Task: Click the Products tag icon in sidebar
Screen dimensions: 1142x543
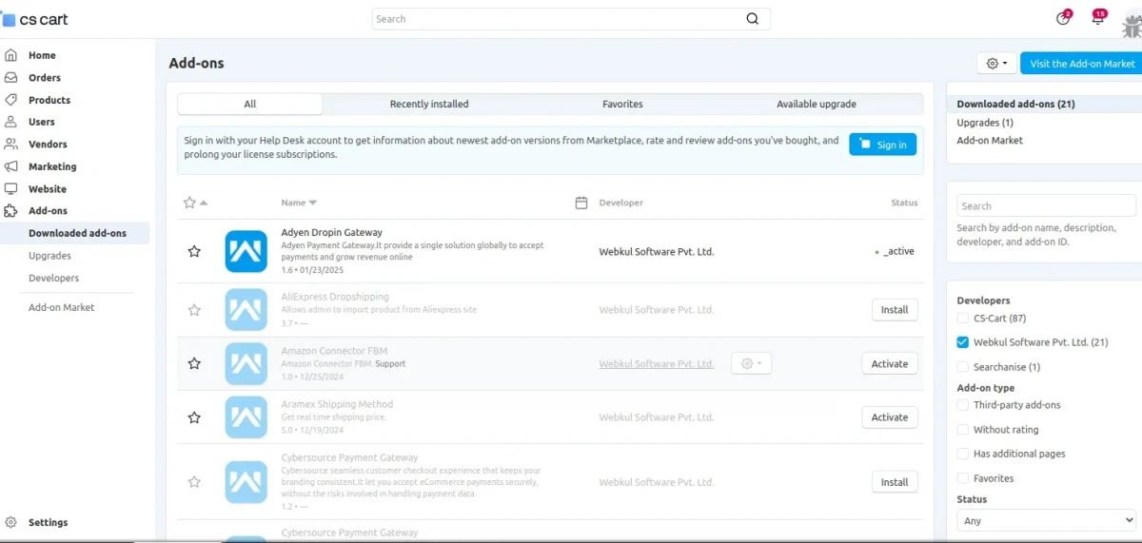Action: pyautogui.click(x=11, y=100)
